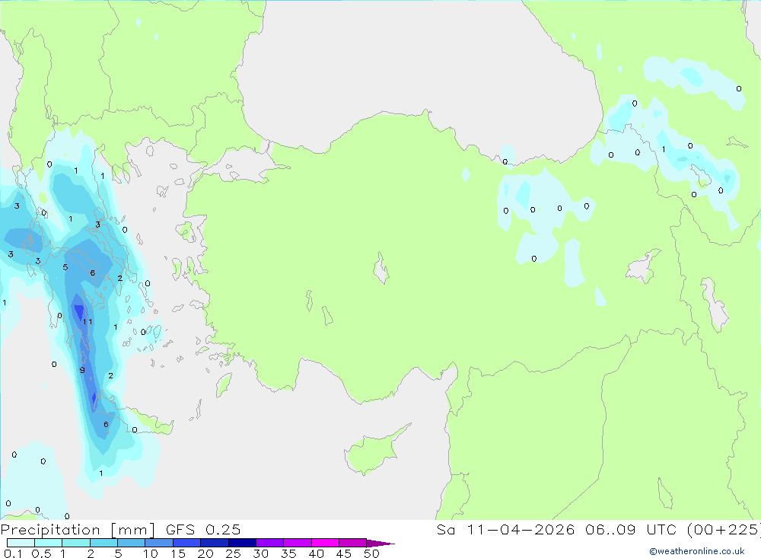Image resolution: width=761 pixels, height=558 pixels.
Task: Click the '30' legend scale label
Action: (x=260, y=553)
